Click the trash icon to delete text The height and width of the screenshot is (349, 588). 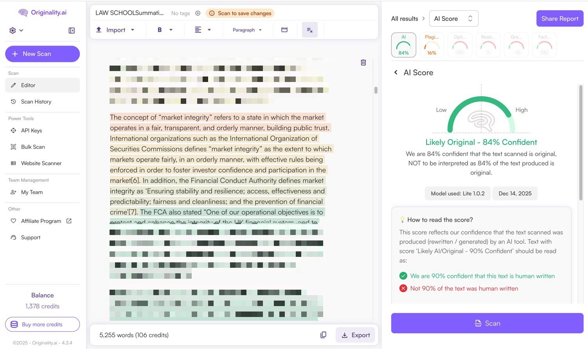tap(363, 62)
